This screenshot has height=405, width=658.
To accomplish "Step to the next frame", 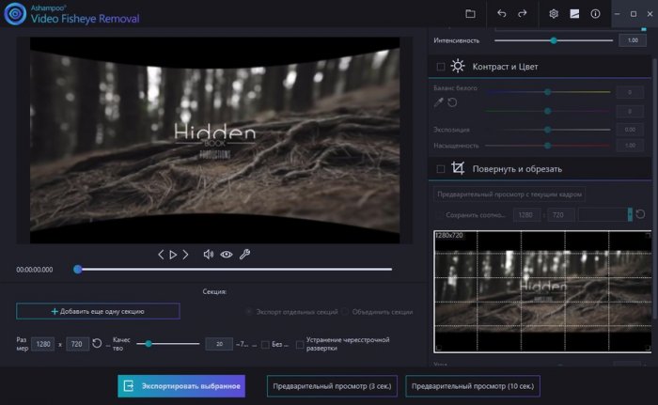I will [x=186, y=255].
